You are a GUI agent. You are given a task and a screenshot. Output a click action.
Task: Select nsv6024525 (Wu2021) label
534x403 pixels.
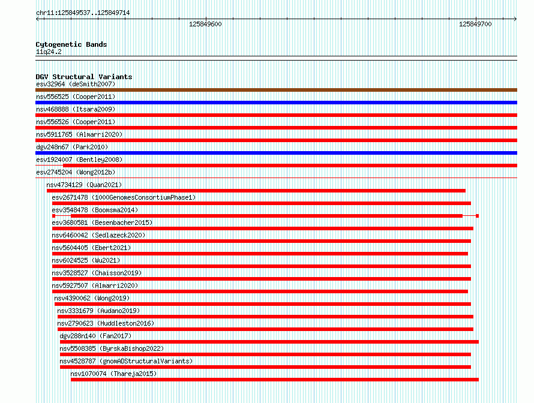pyautogui.click(x=86, y=260)
